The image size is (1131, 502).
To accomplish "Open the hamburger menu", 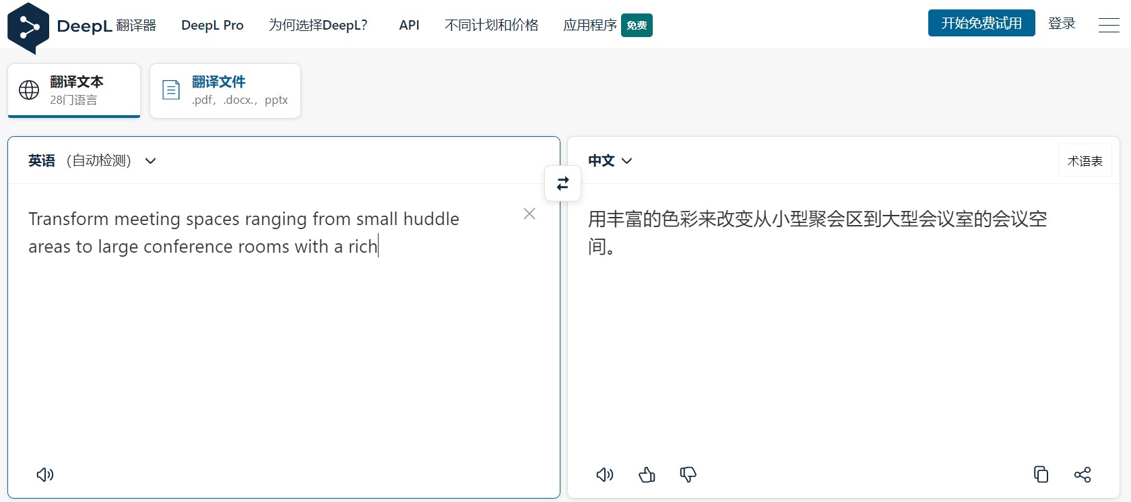I will click(x=1109, y=25).
